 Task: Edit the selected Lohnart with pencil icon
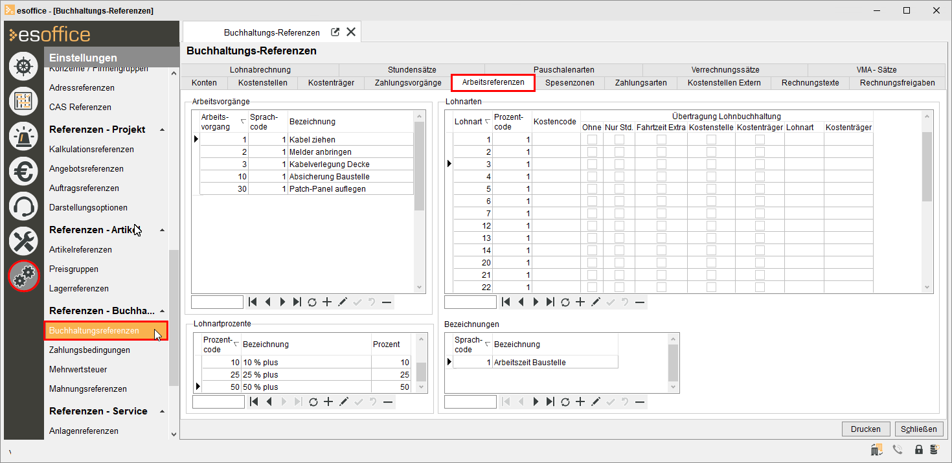coord(595,302)
